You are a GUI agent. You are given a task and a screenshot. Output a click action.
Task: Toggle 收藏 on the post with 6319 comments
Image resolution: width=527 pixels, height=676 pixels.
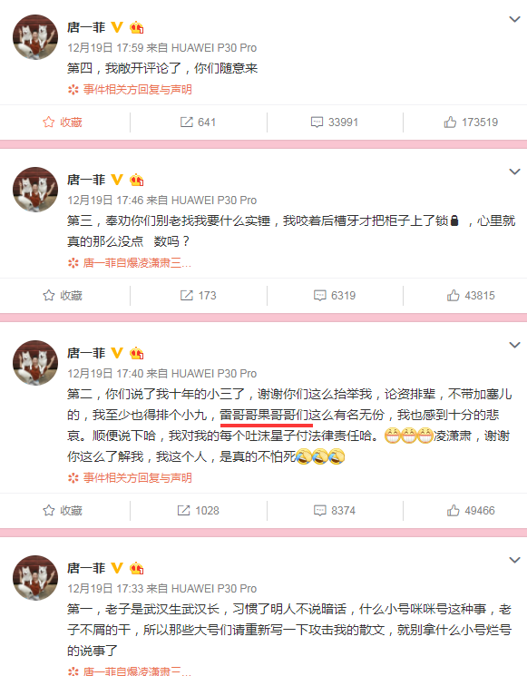[63, 296]
